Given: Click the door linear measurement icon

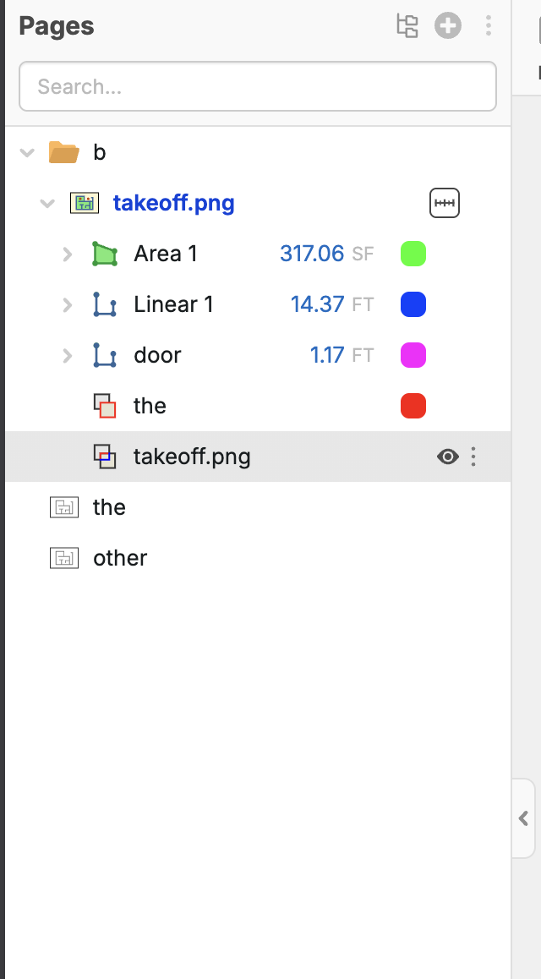Looking at the screenshot, I should coord(104,355).
